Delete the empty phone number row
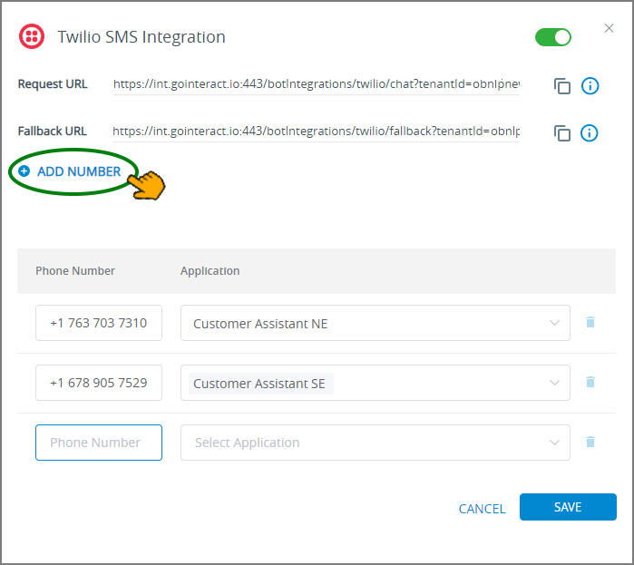 tap(590, 442)
